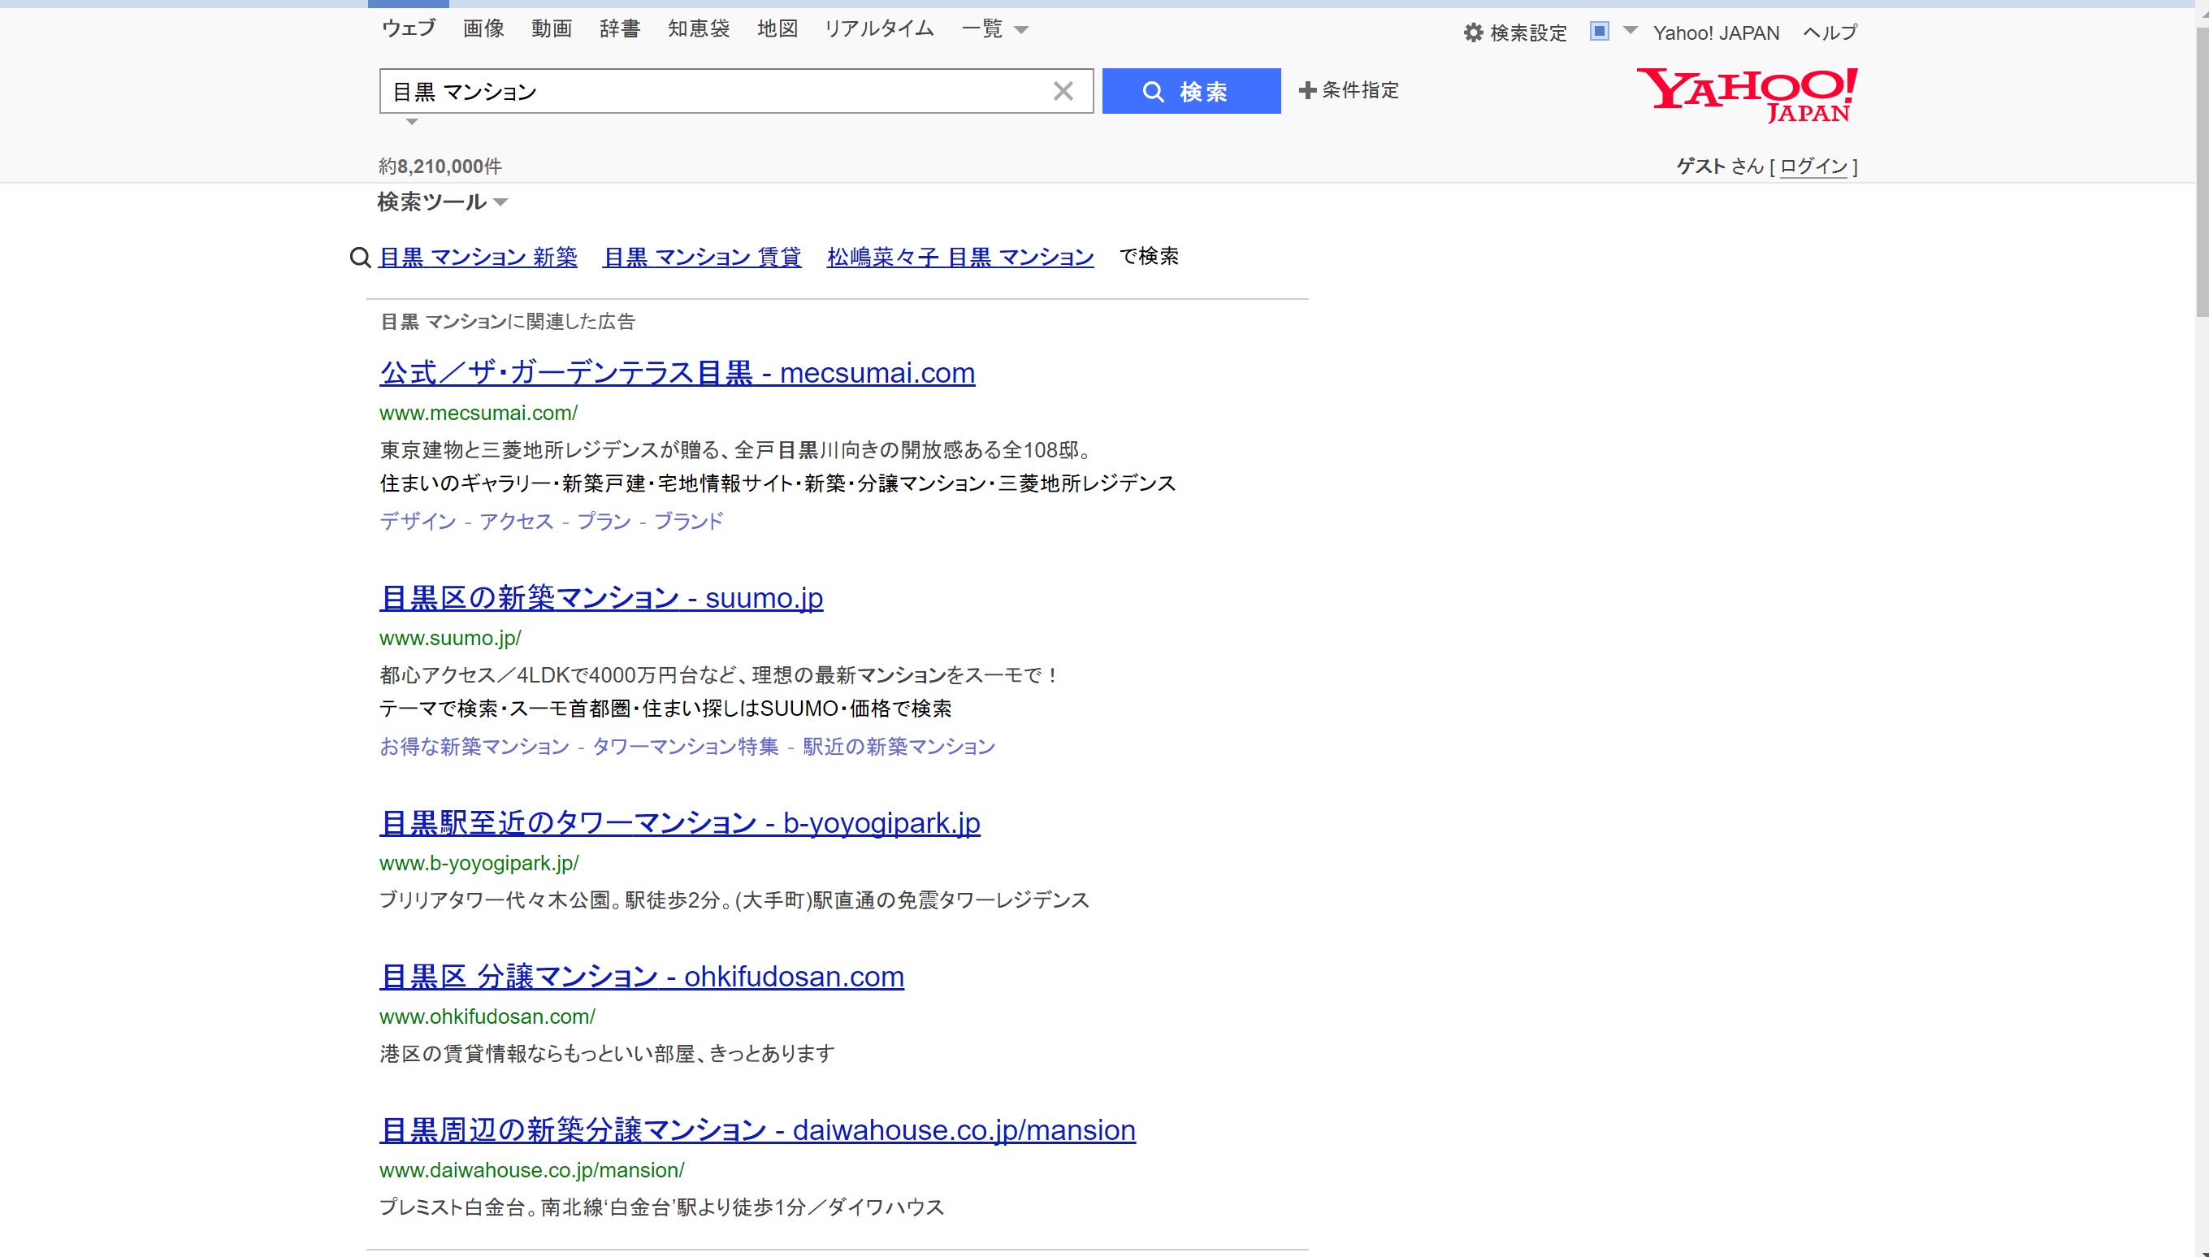
Task: Open the 知恵袋 tab
Action: [699, 28]
